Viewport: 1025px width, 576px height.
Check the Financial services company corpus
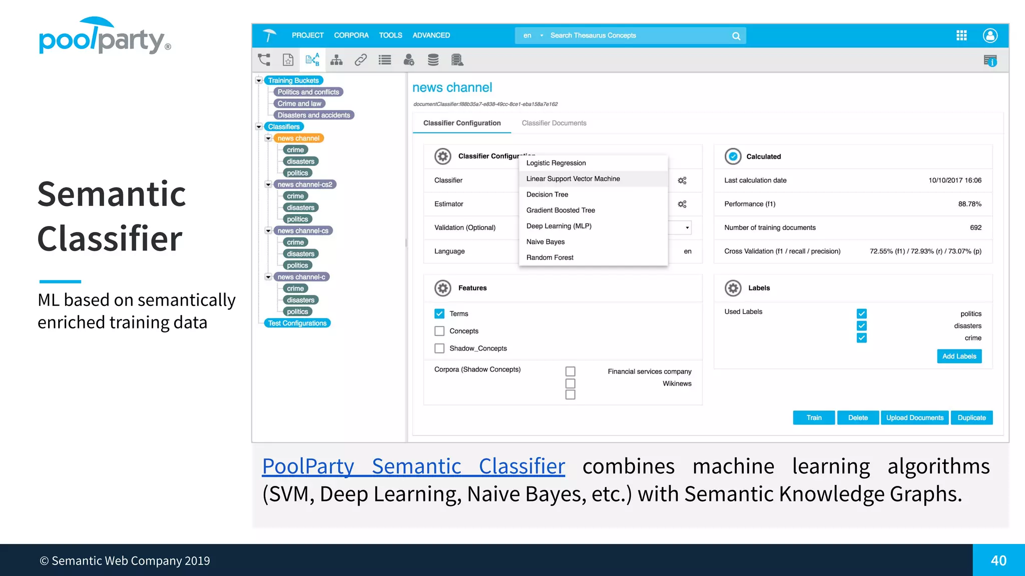[570, 371]
